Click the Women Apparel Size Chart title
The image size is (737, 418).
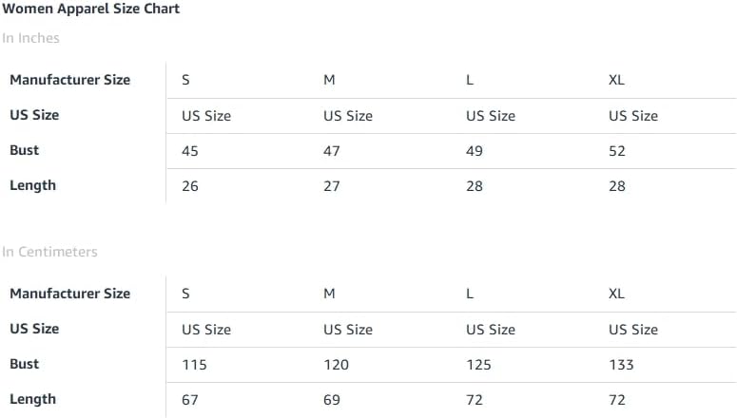tap(91, 9)
